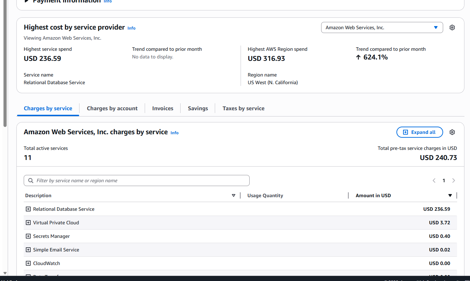
Task: Switch to the Charges by account tab
Action: 112,109
